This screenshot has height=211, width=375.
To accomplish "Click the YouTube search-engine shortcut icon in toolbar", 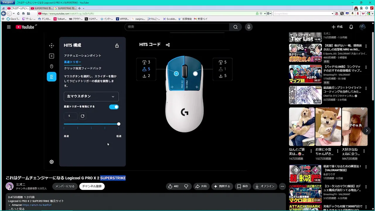I will (x=337, y=13).
